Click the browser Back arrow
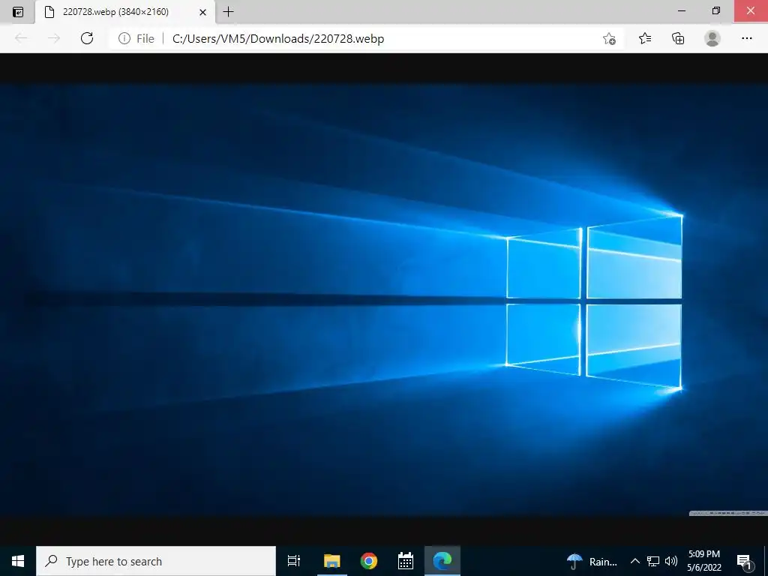This screenshot has height=576, width=768. pos(21,38)
